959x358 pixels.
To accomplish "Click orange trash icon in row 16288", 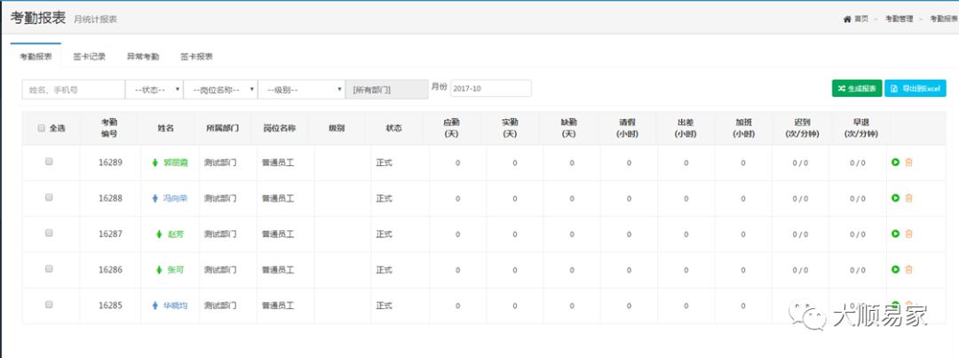I will [908, 198].
